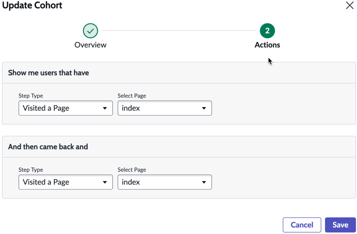Open Select Page dropdown under And then came back
Image resolution: width=357 pixels, height=234 pixels.
tap(165, 182)
